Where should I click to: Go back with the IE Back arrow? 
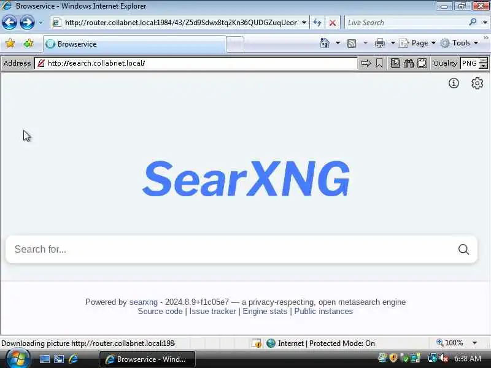pos(9,23)
